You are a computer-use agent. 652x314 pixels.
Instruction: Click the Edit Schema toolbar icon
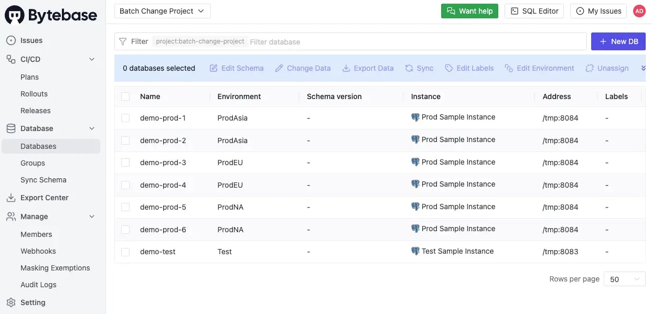[213, 68]
